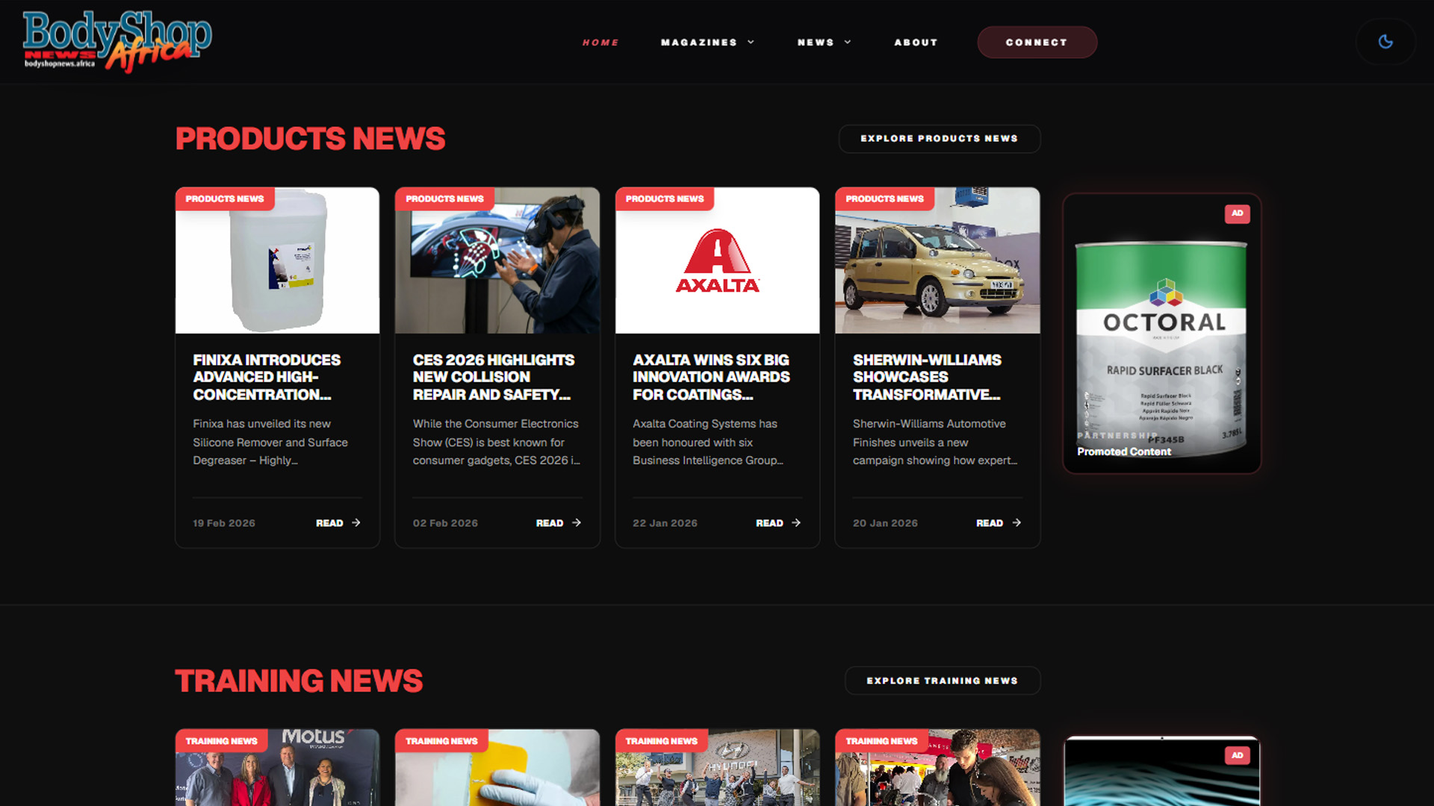Click the Connect button
The width and height of the screenshot is (1434, 806).
1037,43
